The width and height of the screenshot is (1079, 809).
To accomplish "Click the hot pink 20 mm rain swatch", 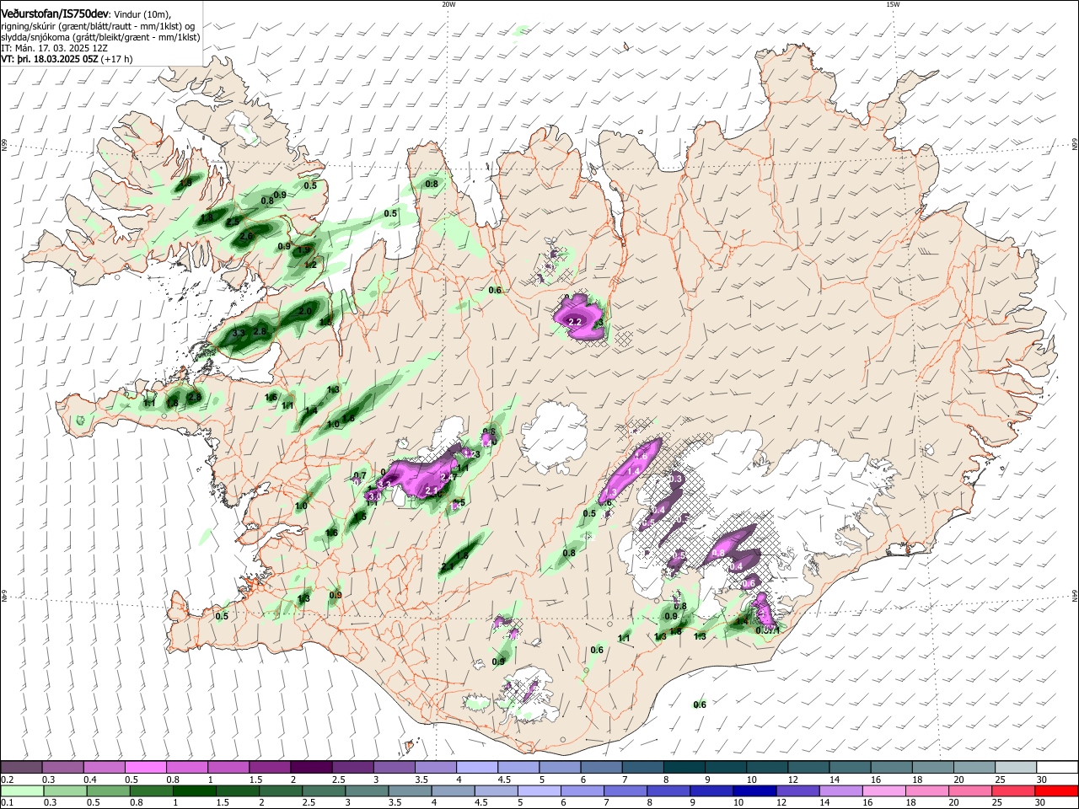I will (x=970, y=790).
